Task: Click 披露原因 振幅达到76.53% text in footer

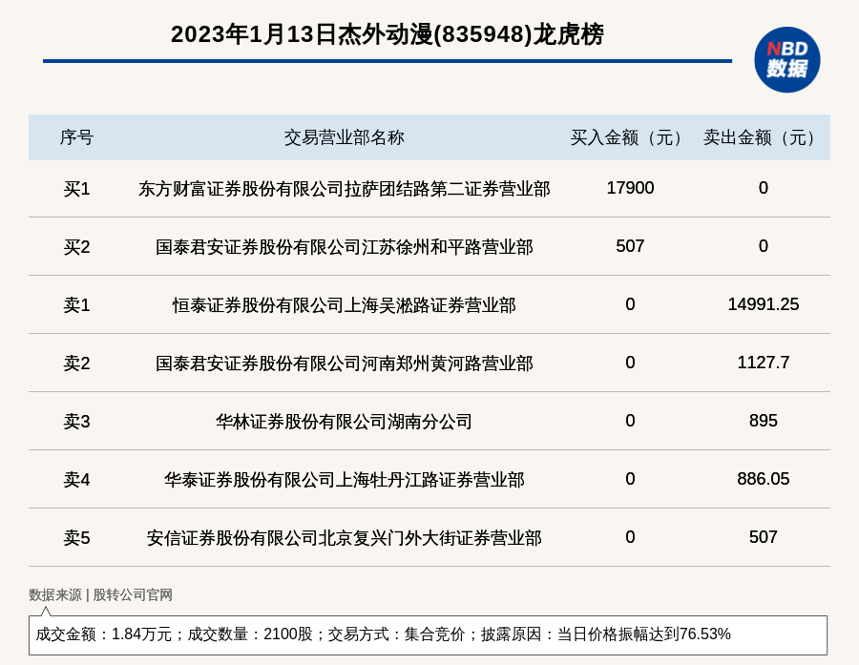Action: coord(605,634)
